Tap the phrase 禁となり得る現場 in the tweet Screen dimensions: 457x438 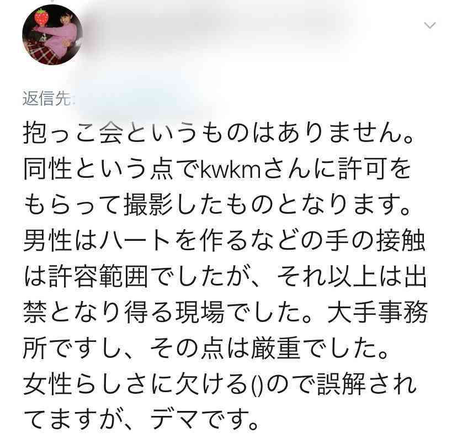tap(124, 312)
